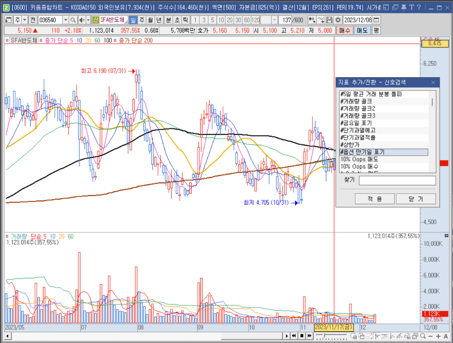453x343 pixels.
Task: Click the 'A' auto-fit icon
Action: point(446,336)
